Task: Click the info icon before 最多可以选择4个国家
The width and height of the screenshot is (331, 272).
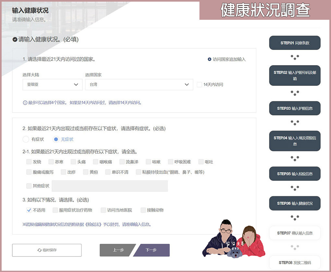Action: (25, 102)
